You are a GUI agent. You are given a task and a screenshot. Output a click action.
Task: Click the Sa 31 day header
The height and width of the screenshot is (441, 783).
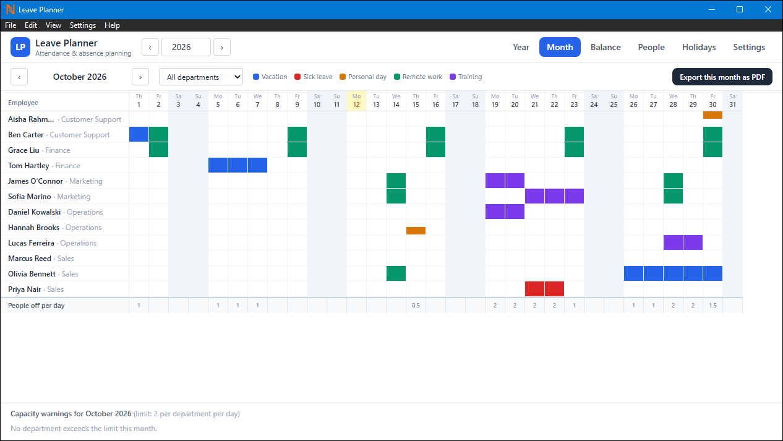(x=733, y=101)
